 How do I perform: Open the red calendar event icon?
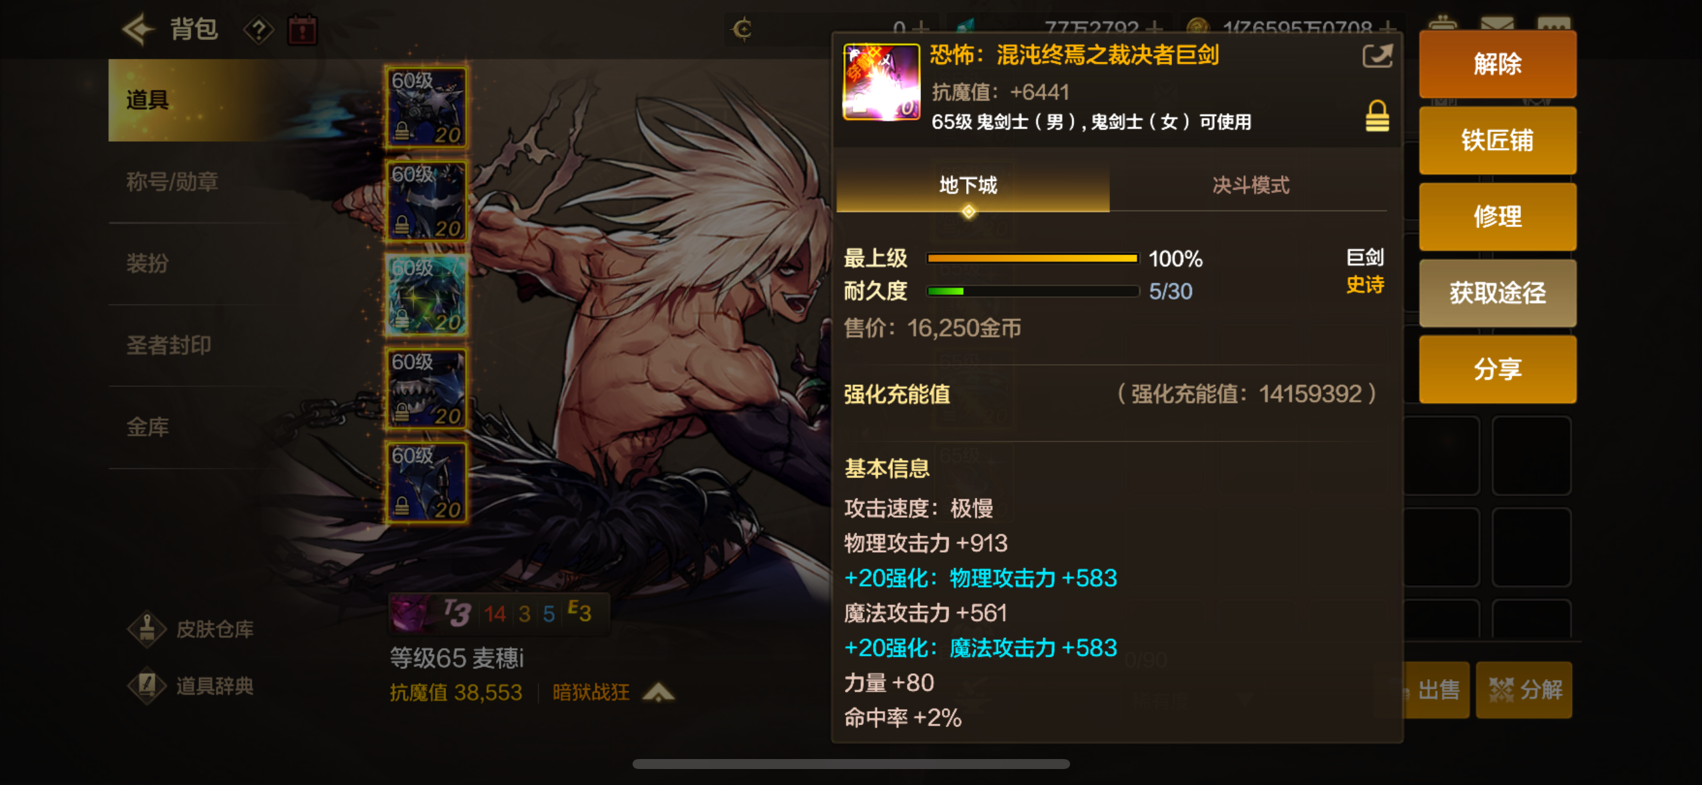coord(302,30)
